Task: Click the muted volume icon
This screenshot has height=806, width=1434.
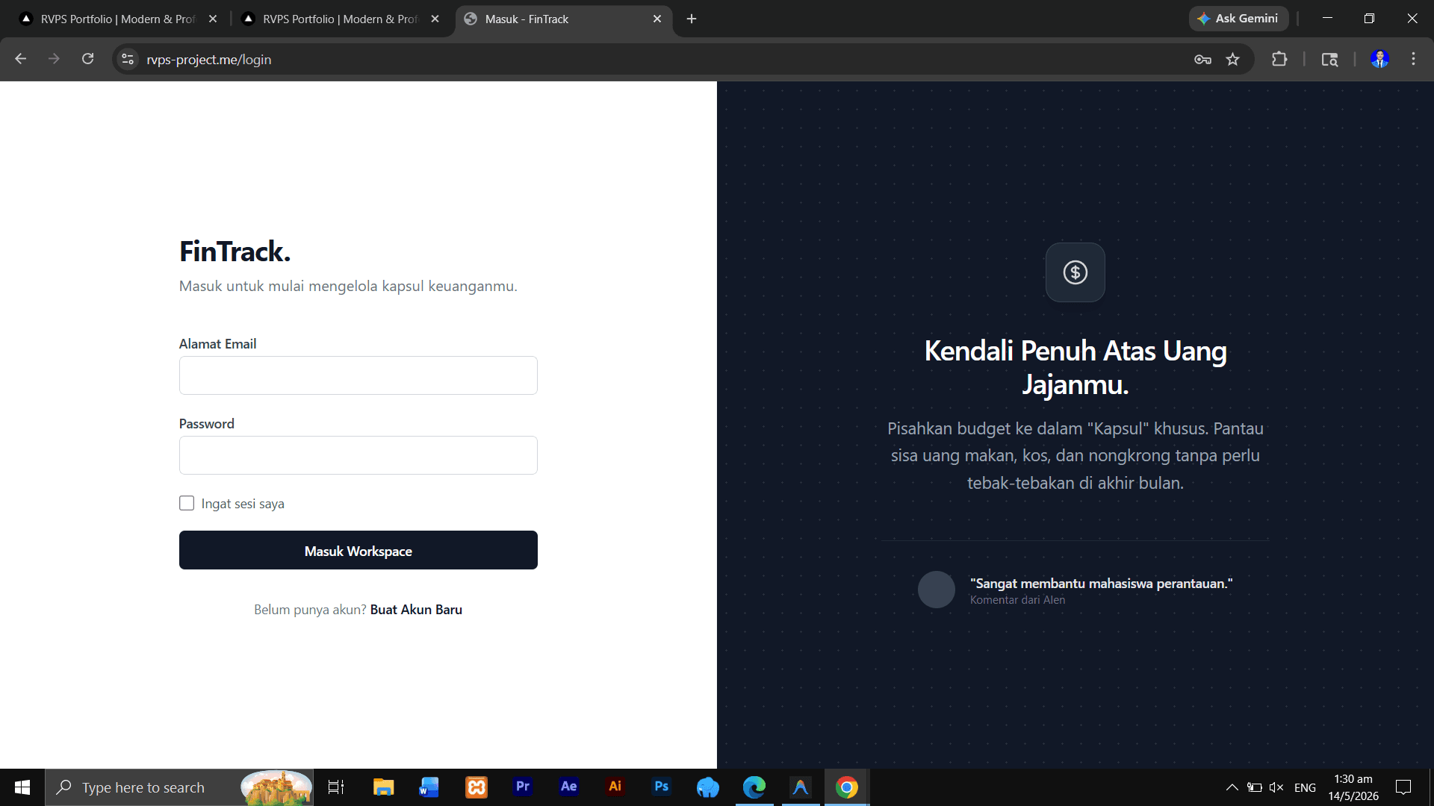Action: pyautogui.click(x=1276, y=787)
